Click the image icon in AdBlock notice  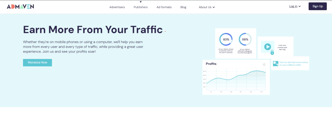point(276,64)
